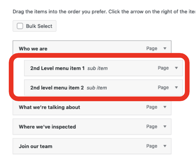Click Page label on 'Where we've inspected'
The height and width of the screenshot is (162, 196).
point(152,127)
